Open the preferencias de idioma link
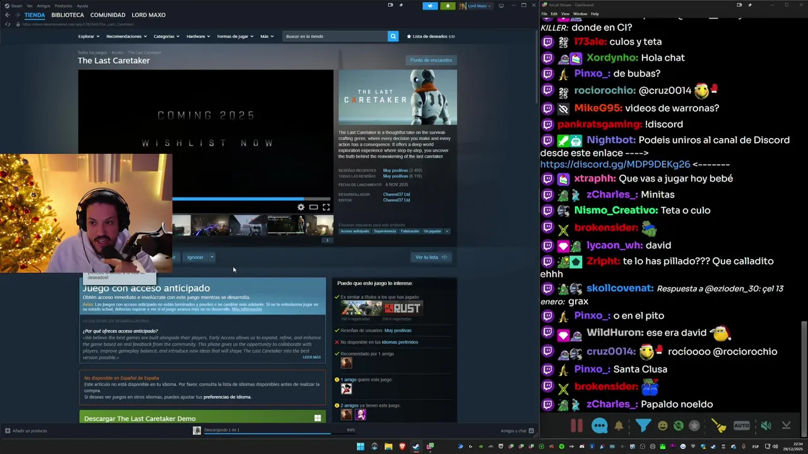Viewport: 808px width, 454px height. point(227,397)
